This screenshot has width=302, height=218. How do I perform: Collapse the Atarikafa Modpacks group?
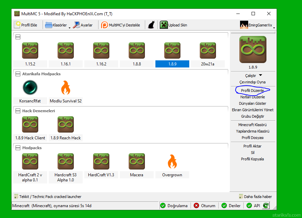click(18, 74)
